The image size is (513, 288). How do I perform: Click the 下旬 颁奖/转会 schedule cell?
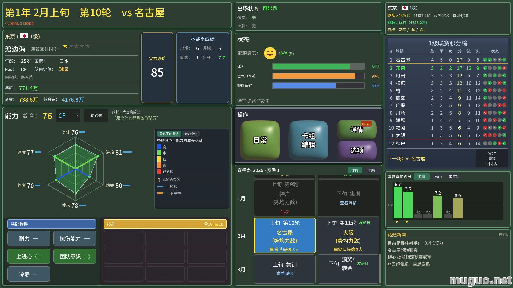click(x=348, y=269)
